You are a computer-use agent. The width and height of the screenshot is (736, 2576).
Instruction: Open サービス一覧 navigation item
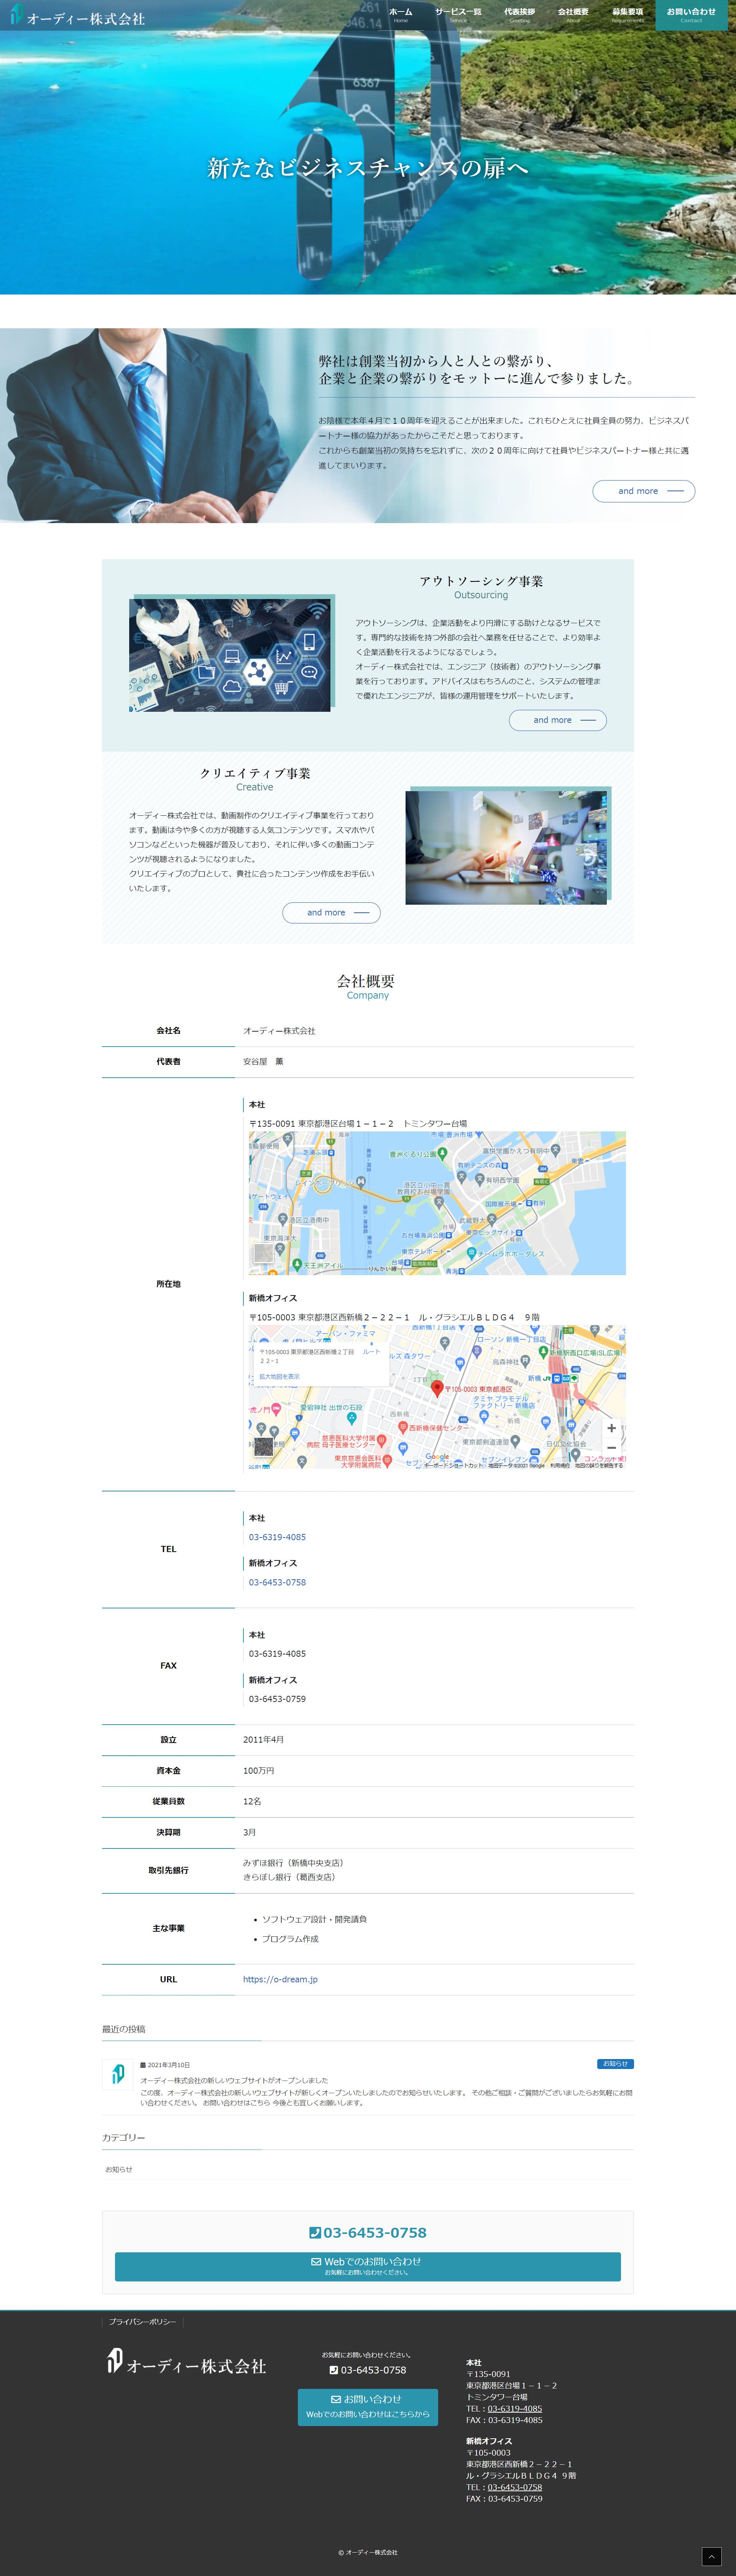tap(458, 14)
